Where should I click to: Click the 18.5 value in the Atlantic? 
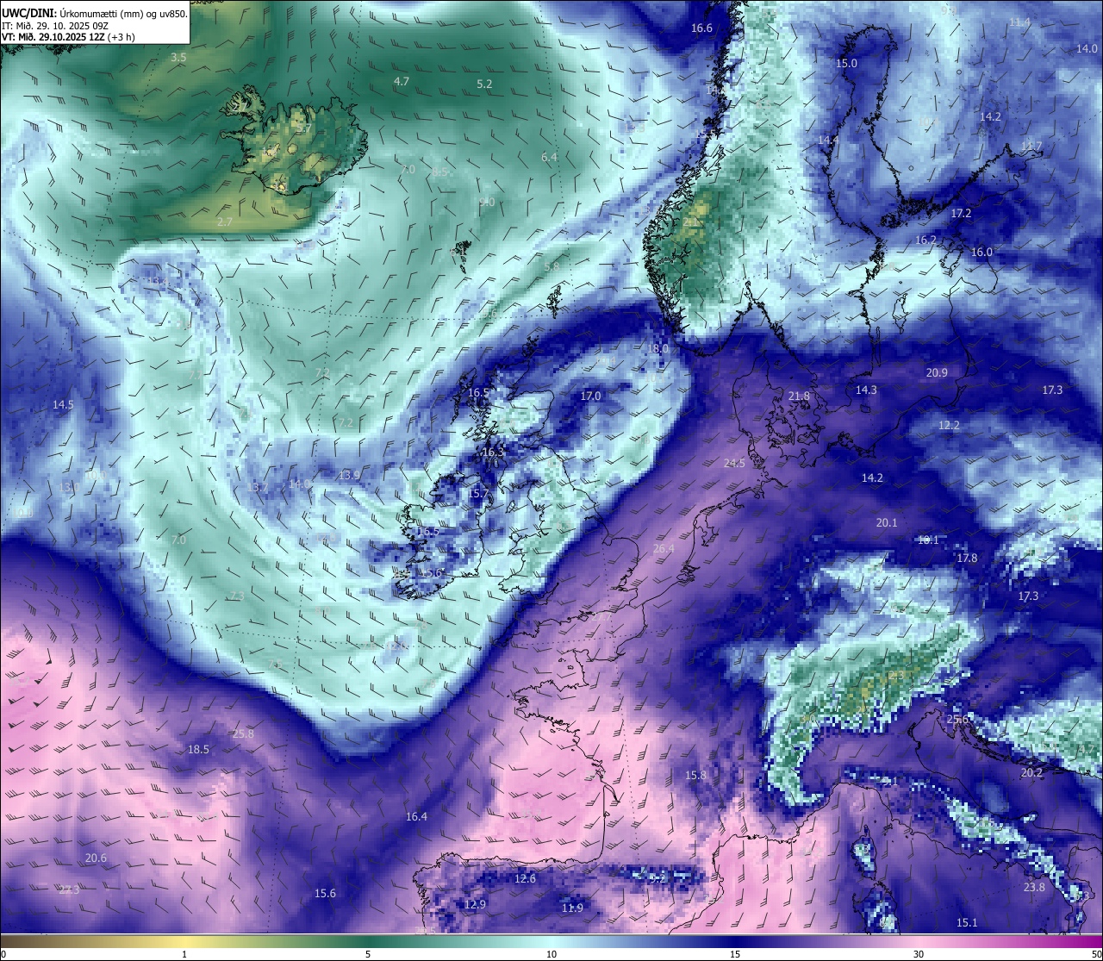click(198, 749)
